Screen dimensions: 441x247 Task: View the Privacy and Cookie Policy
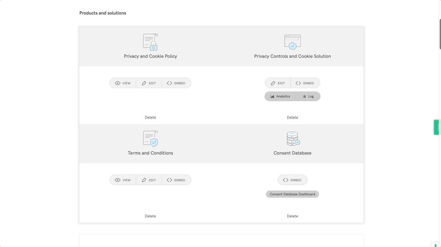[123, 83]
